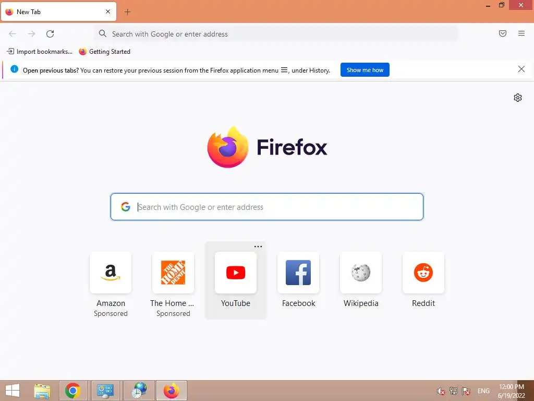Image resolution: width=534 pixels, height=401 pixels.
Task: Open the Windows Start menu
Action: pyautogui.click(x=13, y=391)
